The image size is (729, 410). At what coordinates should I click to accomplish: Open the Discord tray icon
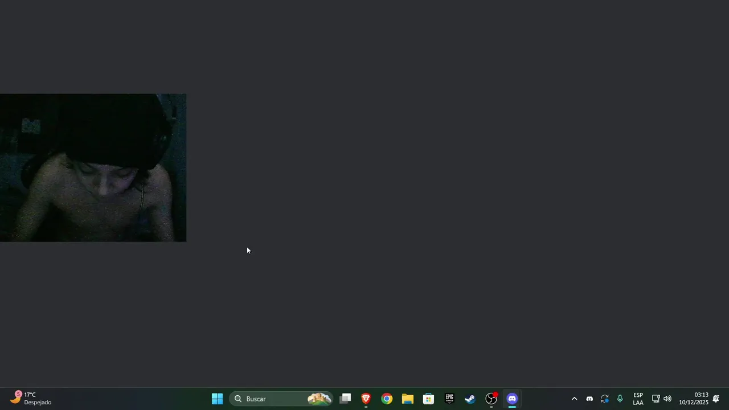pos(589,399)
